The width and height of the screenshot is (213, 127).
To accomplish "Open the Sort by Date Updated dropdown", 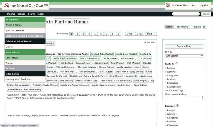I will pos(184,56).
